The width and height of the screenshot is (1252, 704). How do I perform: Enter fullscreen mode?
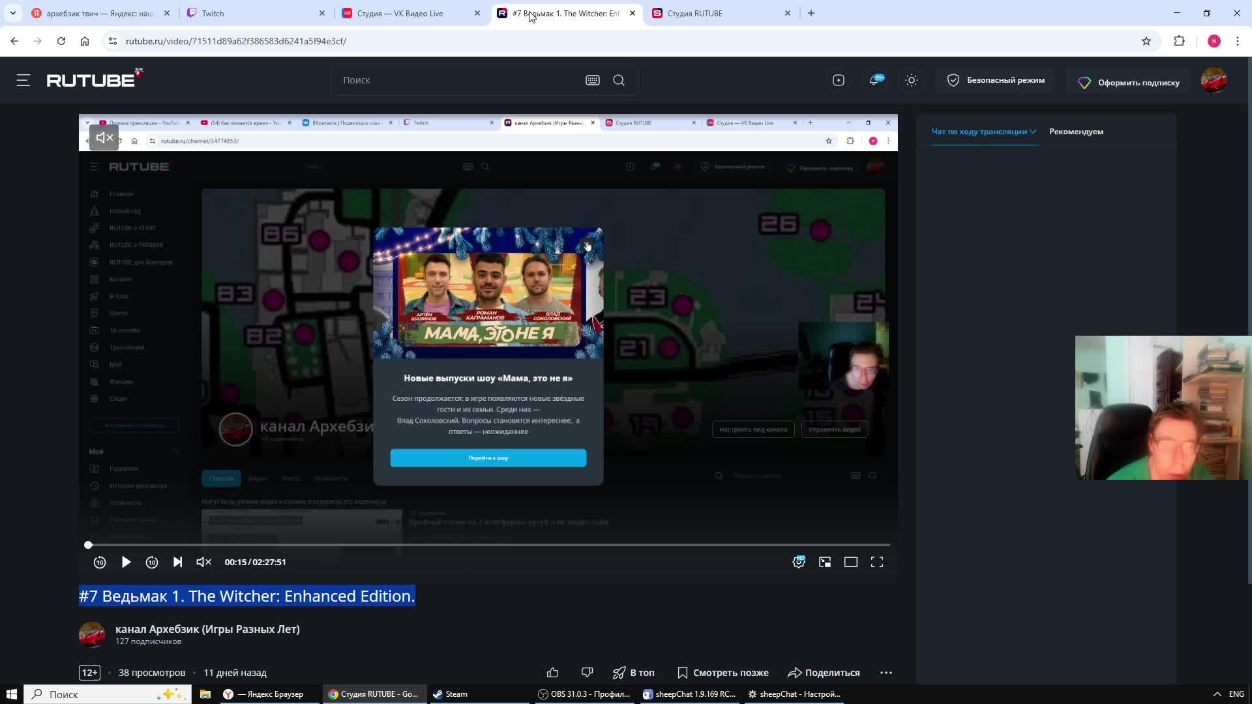pyautogui.click(x=877, y=562)
